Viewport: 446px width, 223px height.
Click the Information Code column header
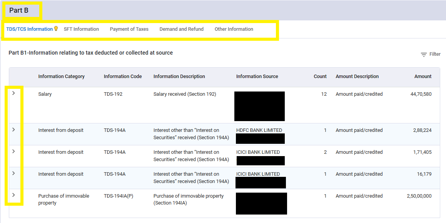click(123, 77)
